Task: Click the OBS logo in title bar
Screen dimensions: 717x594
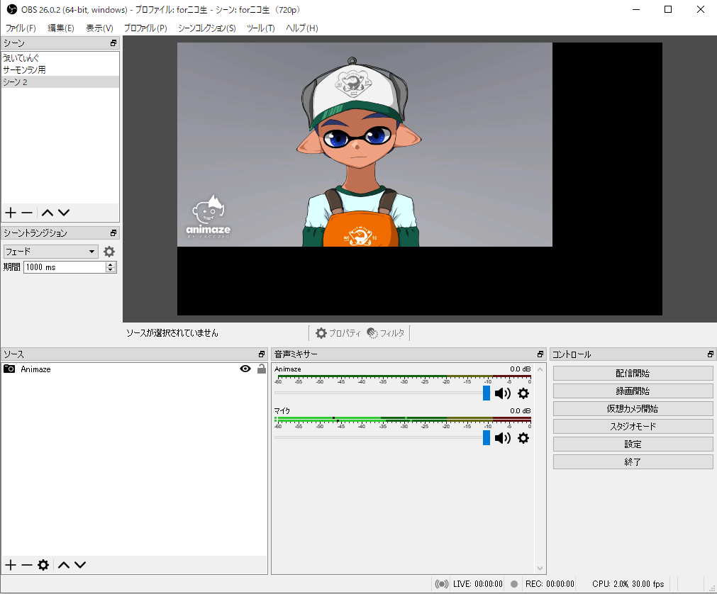Action: click(x=11, y=9)
